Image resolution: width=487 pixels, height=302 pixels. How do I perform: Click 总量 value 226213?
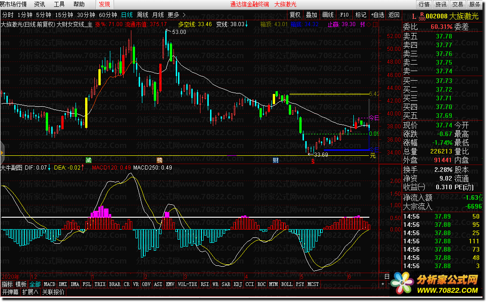441,152
